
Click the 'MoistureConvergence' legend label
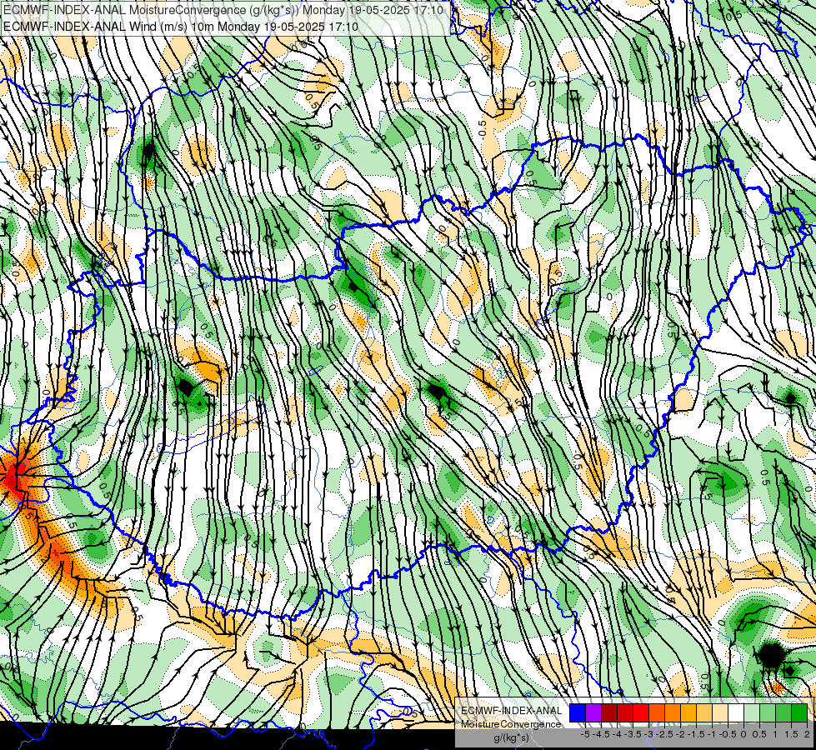511,724
